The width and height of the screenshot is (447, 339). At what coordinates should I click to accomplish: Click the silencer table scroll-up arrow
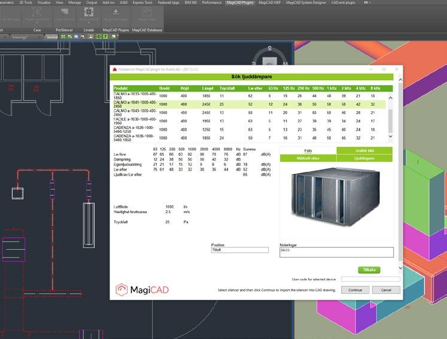coord(390,98)
